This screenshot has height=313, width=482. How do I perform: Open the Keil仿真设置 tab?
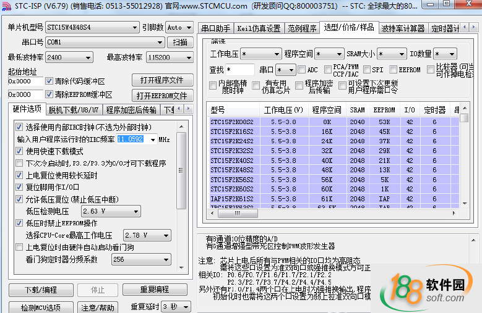259,28
